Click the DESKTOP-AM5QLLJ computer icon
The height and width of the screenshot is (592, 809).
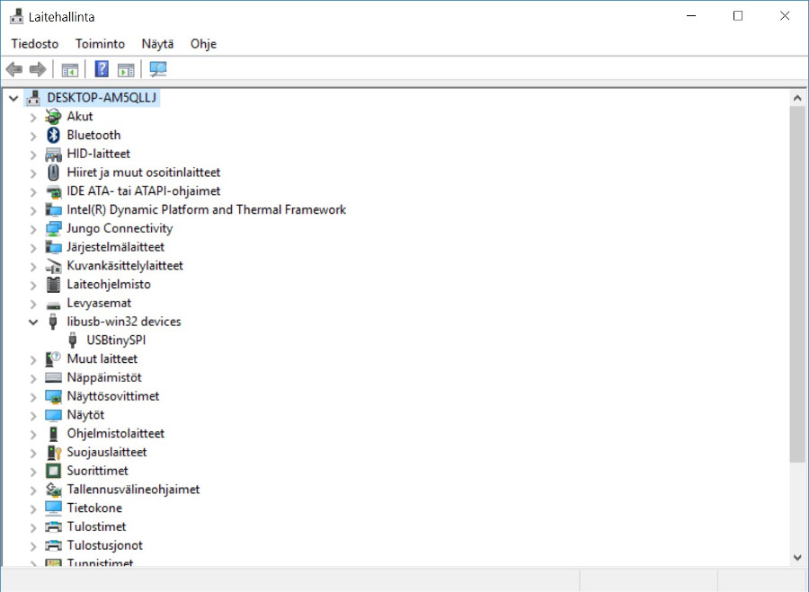coord(32,97)
